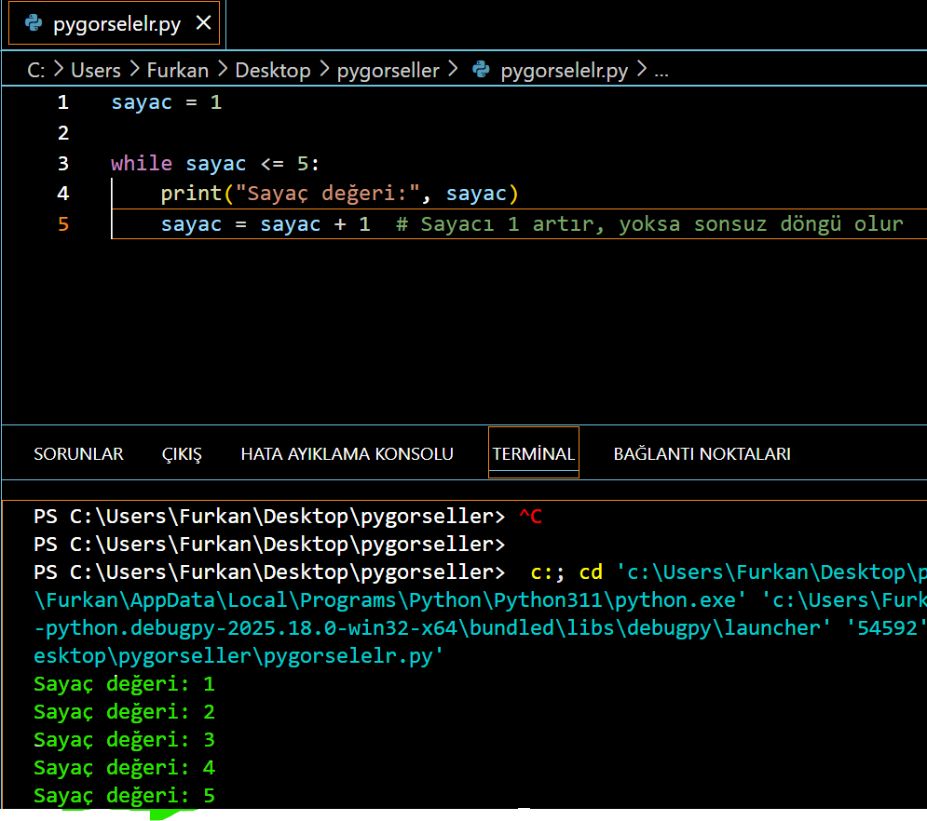Expand the breadcrumb ellipsis for symbols
This screenshot has height=821, width=927.
[661, 70]
